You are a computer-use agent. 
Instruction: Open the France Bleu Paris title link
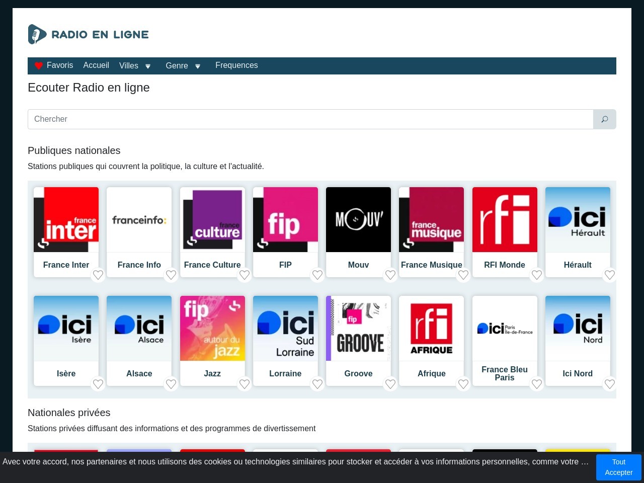(x=505, y=373)
